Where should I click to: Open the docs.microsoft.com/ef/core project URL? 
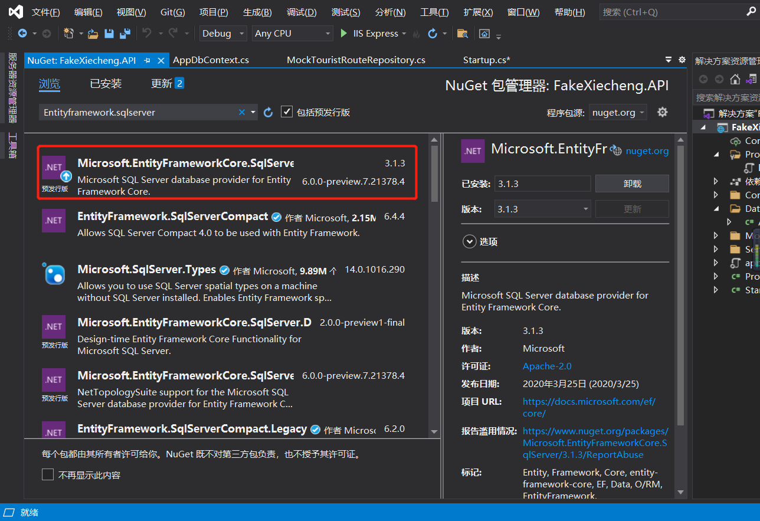click(589, 407)
